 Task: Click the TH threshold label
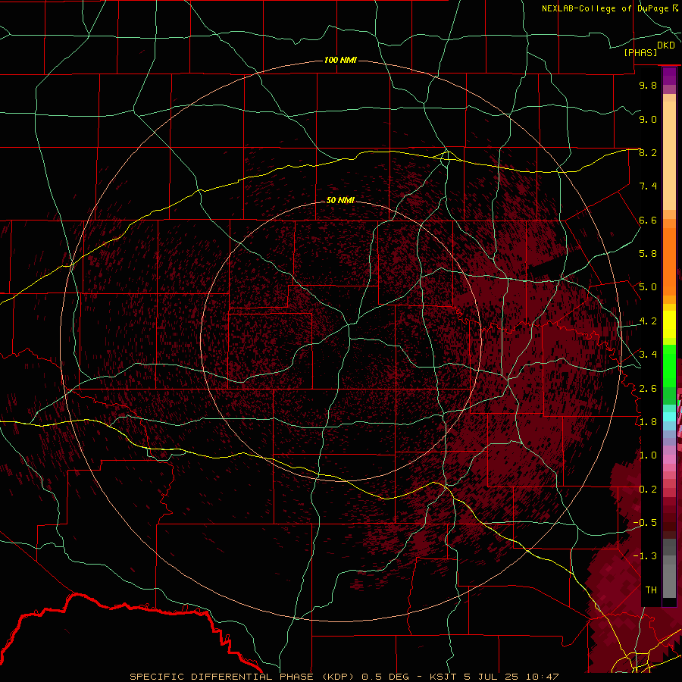click(x=651, y=590)
